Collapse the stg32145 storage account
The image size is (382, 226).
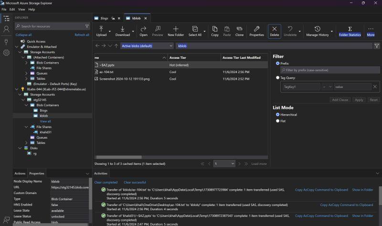(23, 100)
